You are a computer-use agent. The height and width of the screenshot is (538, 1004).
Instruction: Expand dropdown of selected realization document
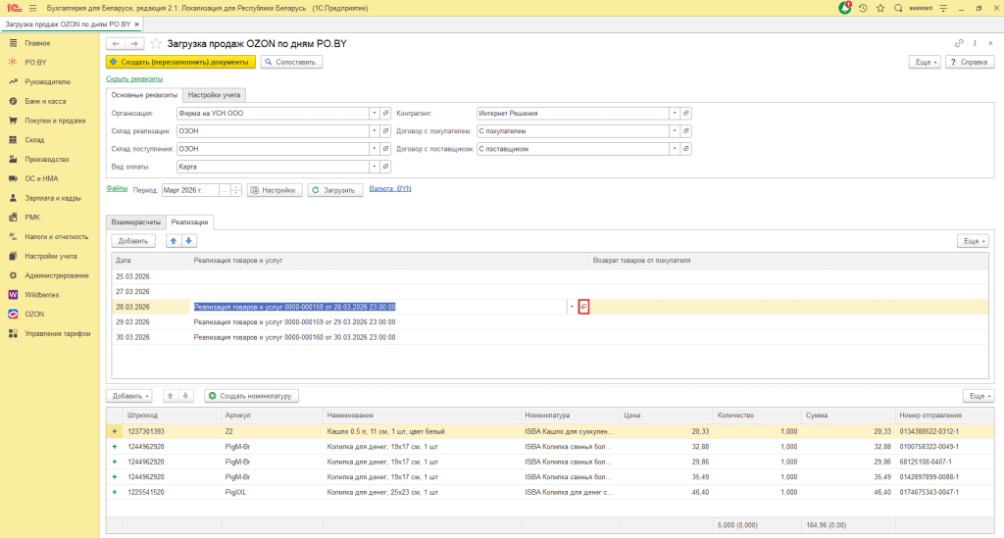pos(572,307)
